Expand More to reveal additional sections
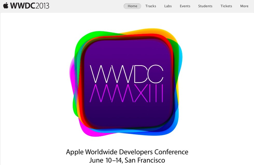 pyautogui.click(x=244, y=6)
